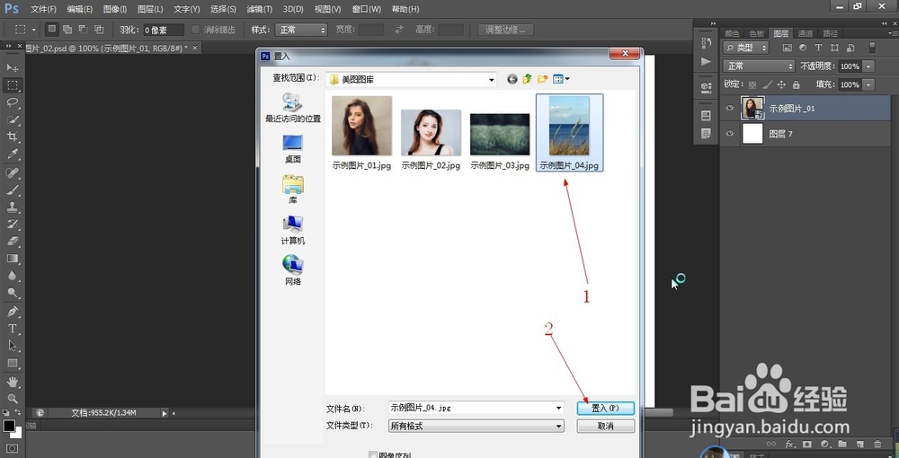Click the 取消 button
Viewport: 899px width, 458px height.
tap(605, 426)
